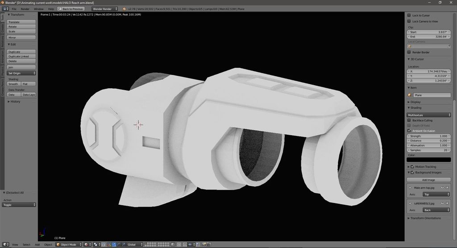Enable Lock Camera to View checkbox
457x248 pixels.
pyautogui.click(x=409, y=21)
